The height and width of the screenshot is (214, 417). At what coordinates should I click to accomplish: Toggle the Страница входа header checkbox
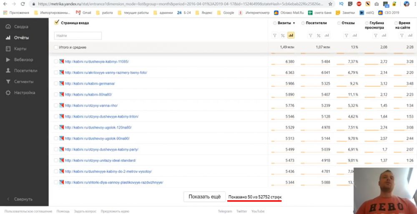[57, 23]
